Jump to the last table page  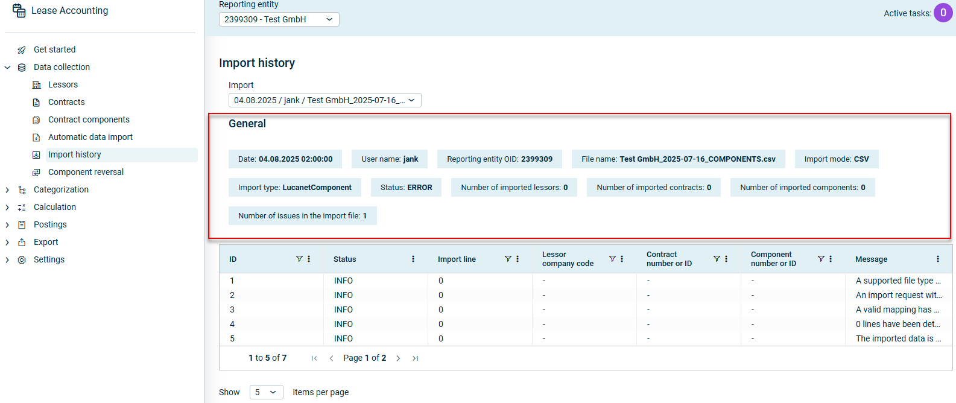(415, 358)
